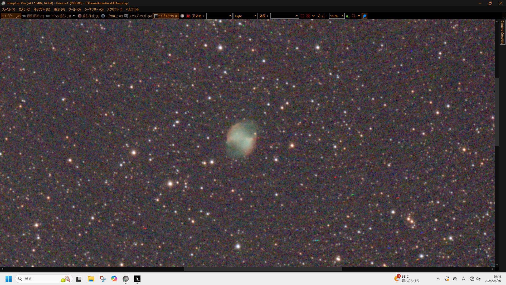Click the Snapshot (スナップショット) camera icon
The height and width of the screenshot is (285, 506).
(126, 16)
